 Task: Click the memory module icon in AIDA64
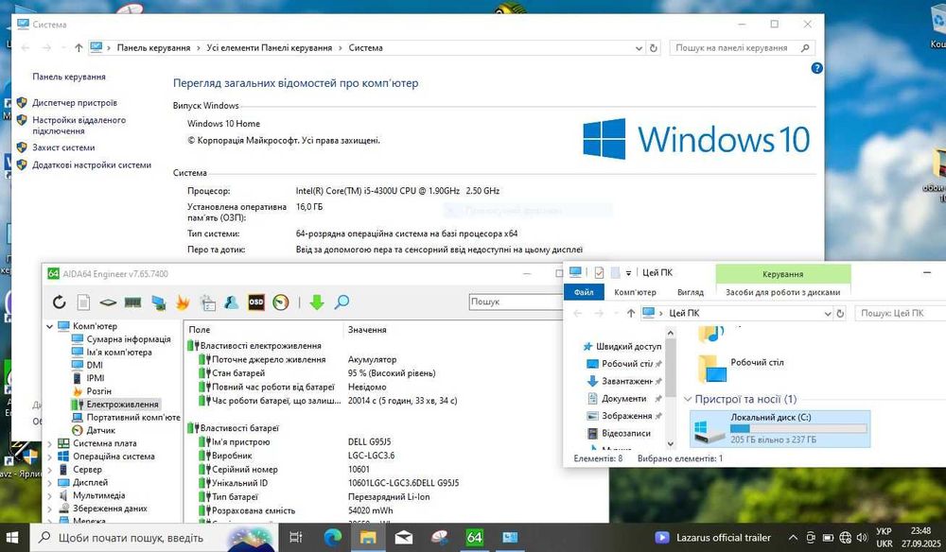coord(132,302)
